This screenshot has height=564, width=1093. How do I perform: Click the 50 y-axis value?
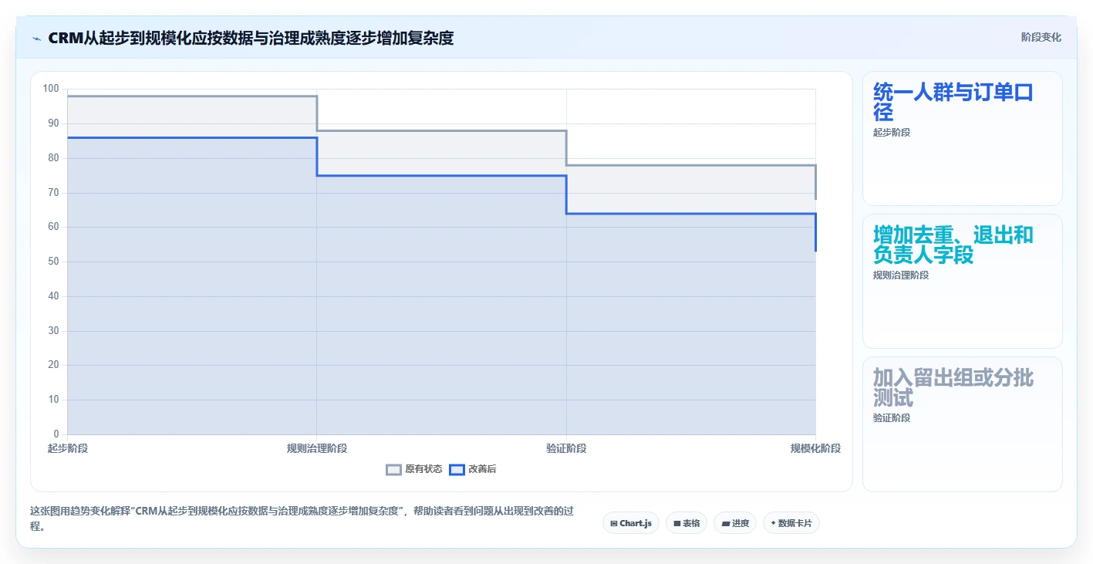[53, 262]
